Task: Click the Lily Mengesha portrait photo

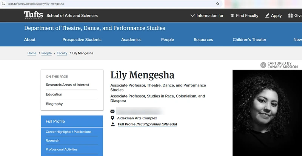Action: point(267,113)
